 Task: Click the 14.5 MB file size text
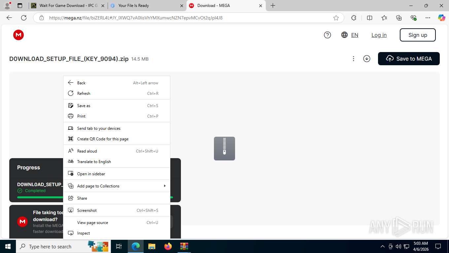(140, 59)
